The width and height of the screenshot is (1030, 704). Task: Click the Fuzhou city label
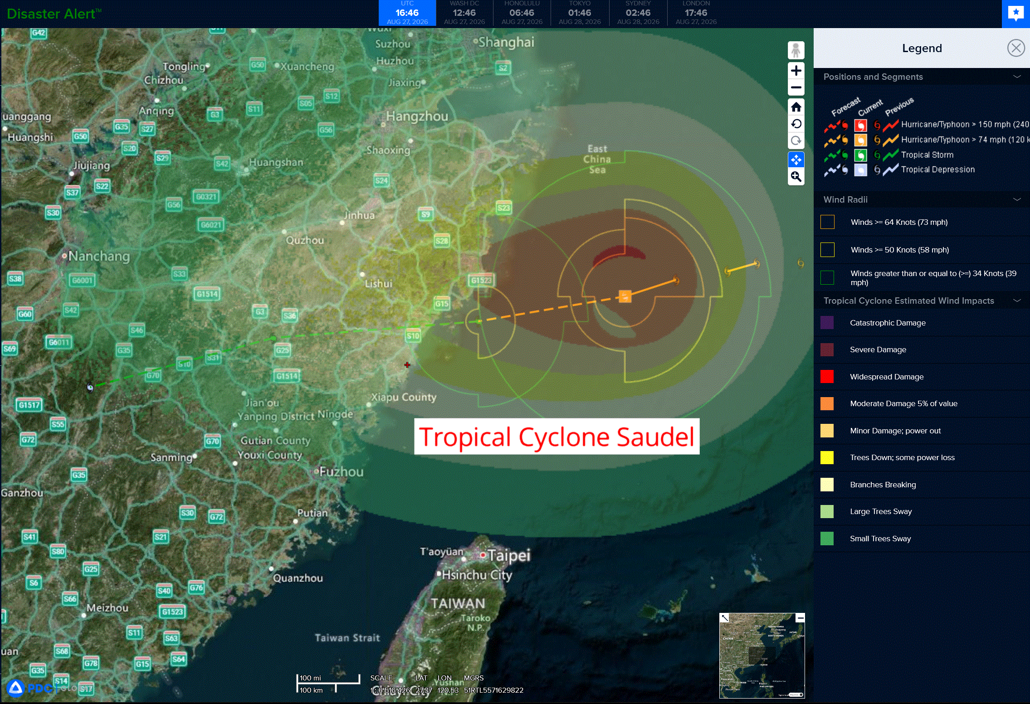click(341, 472)
